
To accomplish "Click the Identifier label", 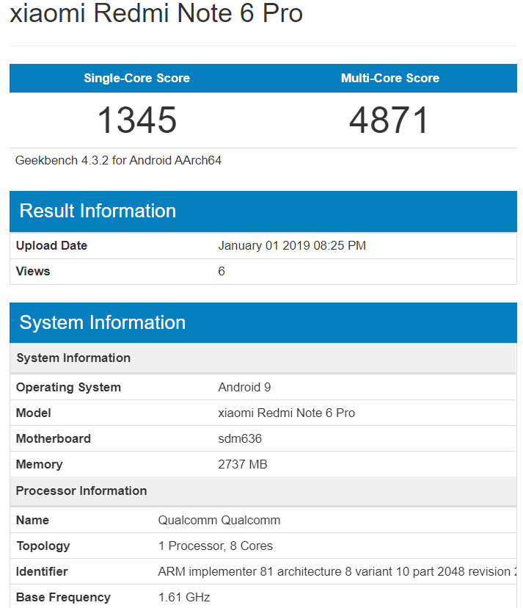I will point(42,571).
